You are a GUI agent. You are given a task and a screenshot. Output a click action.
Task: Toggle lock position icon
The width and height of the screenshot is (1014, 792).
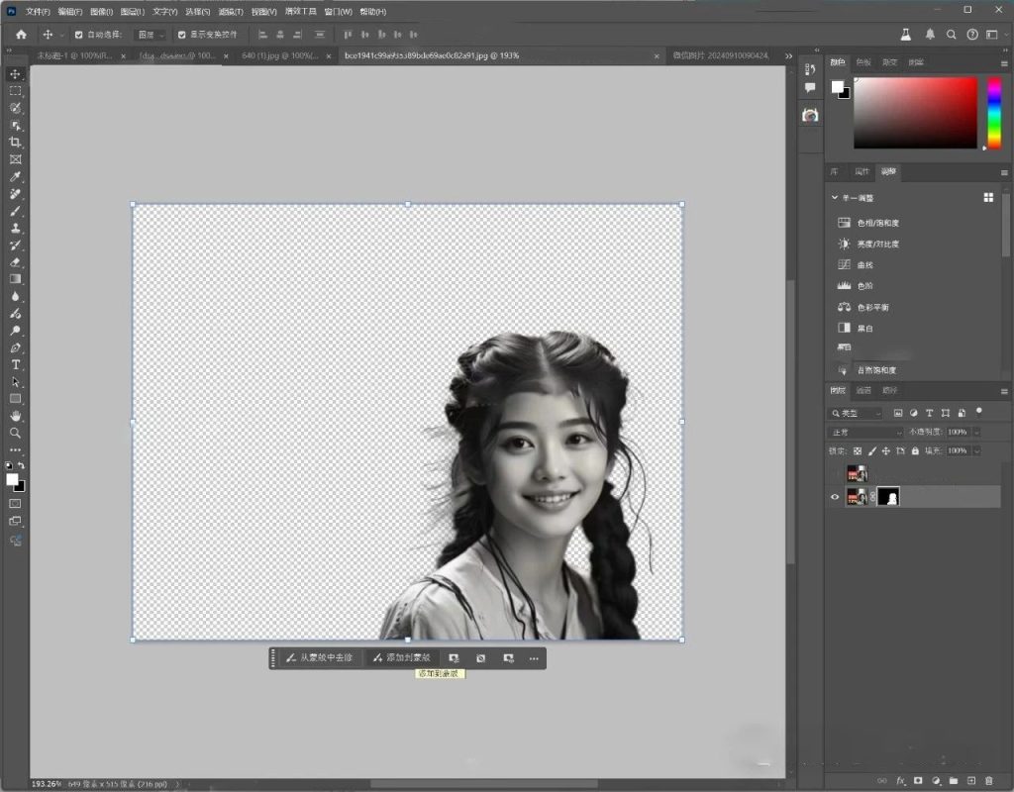[886, 450]
